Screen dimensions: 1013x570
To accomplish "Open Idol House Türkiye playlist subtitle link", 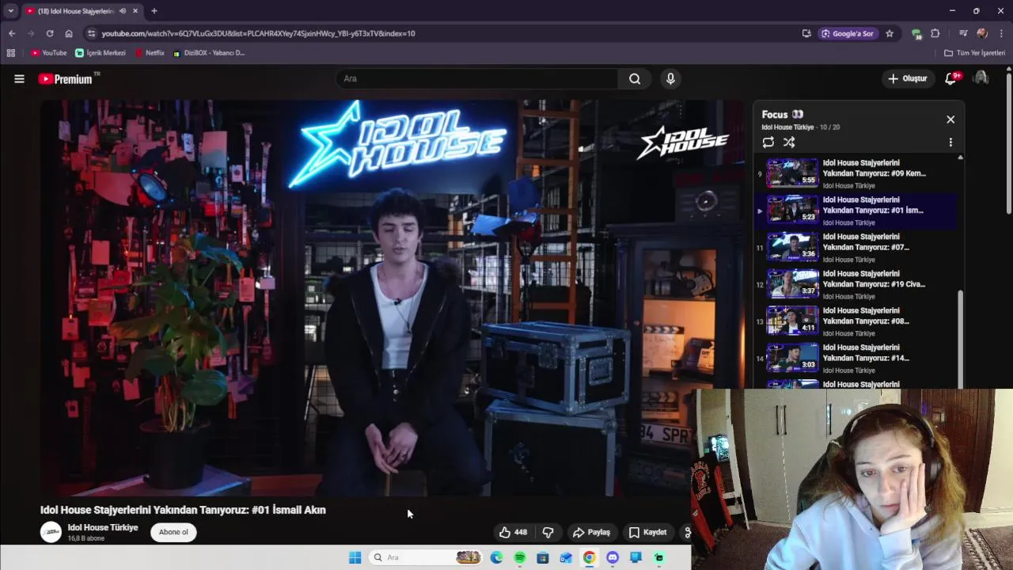I will tap(787, 127).
